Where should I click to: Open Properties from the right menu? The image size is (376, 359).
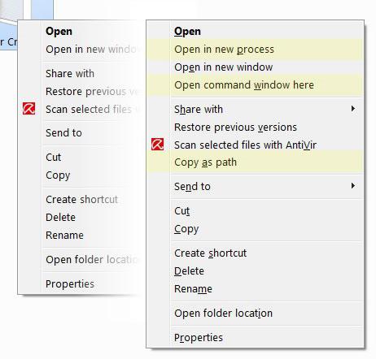click(x=255, y=338)
